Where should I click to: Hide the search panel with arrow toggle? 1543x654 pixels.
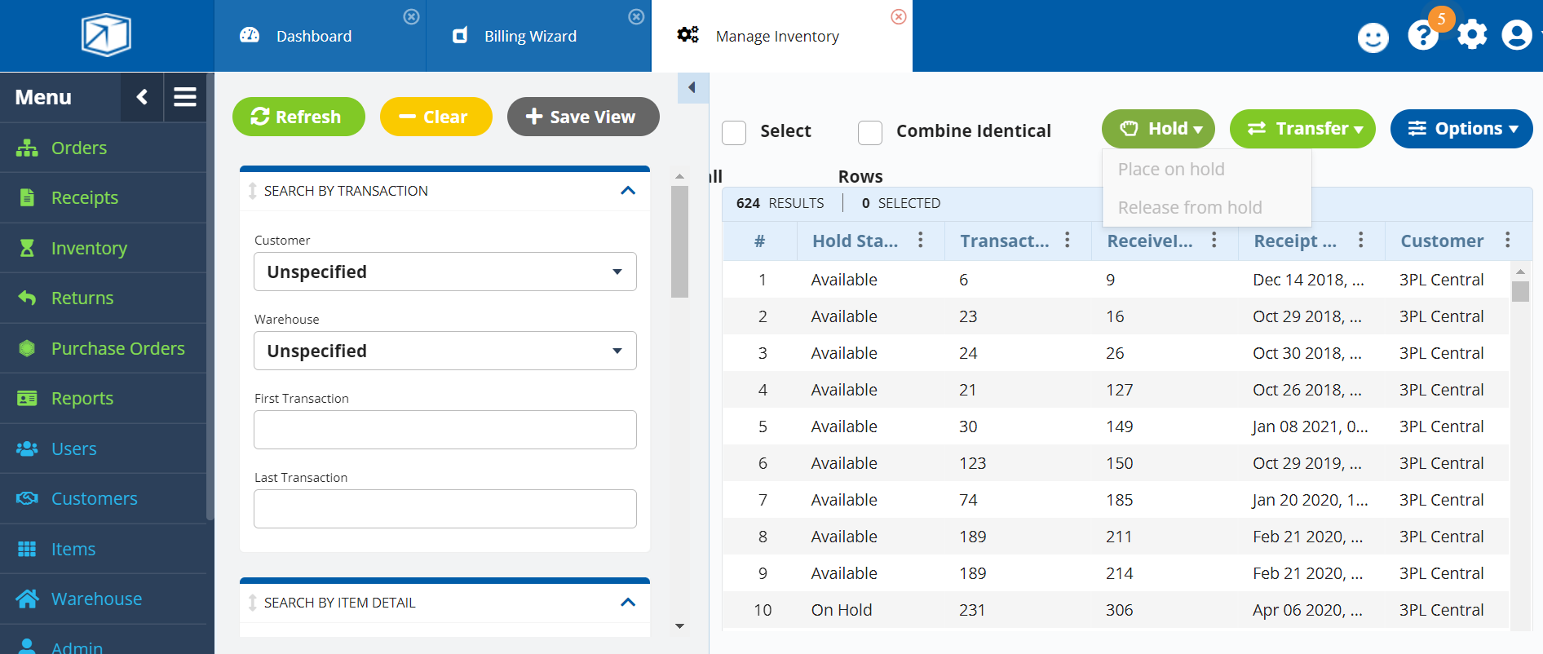[x=692, y=87]
